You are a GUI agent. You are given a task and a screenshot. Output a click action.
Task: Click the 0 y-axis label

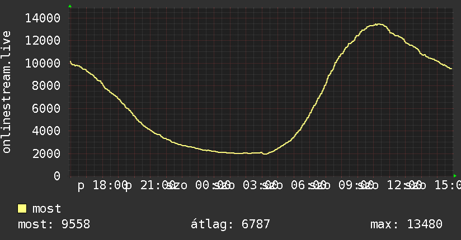[x=57, y=176]
